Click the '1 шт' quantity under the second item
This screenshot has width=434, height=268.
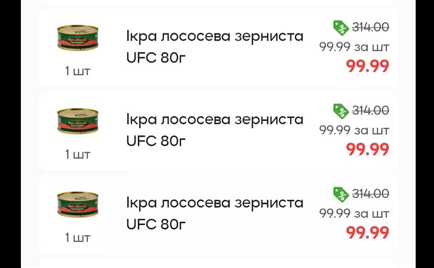pyautogui.click(x=77, y=154)
